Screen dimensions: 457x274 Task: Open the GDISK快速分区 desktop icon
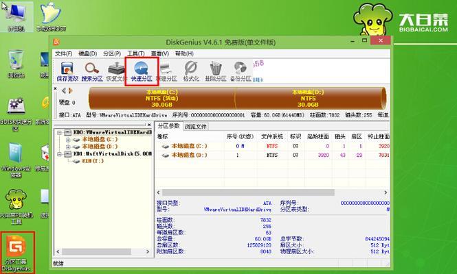pos(16,113)
